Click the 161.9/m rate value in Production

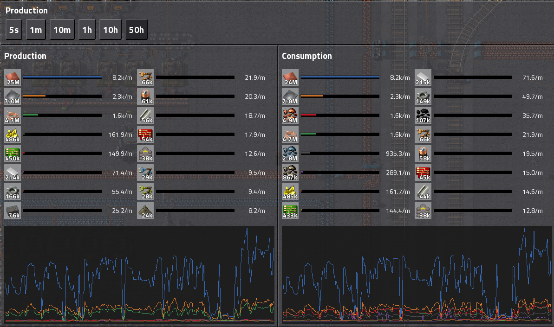tap(120, 135)
